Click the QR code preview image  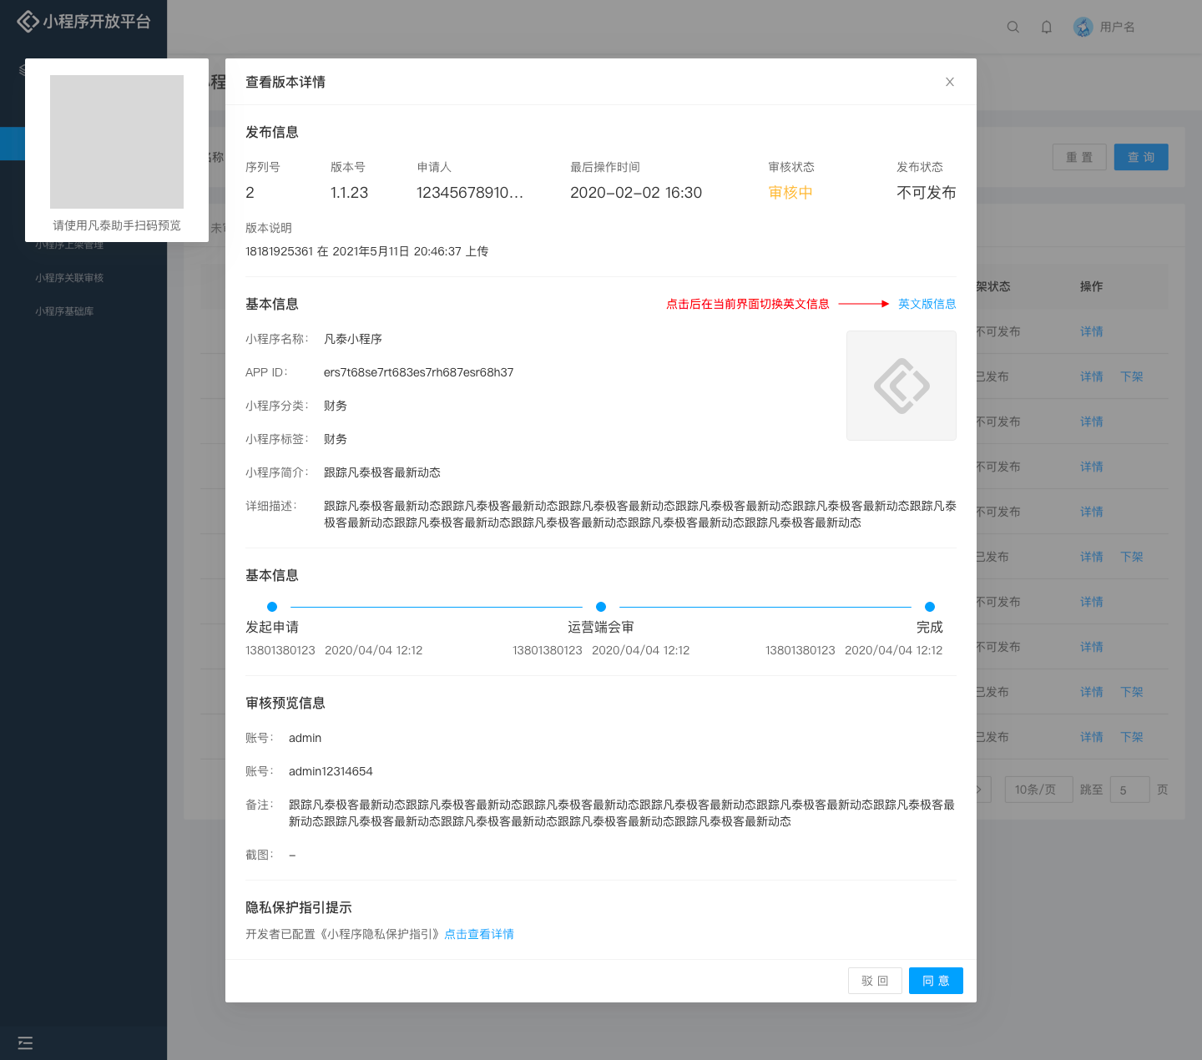tap(117, 142)
